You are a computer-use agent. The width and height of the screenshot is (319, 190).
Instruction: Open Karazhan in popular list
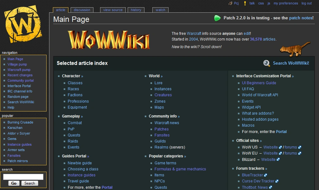[x=15, y=128]
